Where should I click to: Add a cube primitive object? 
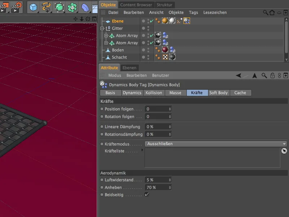click(33, 7)
